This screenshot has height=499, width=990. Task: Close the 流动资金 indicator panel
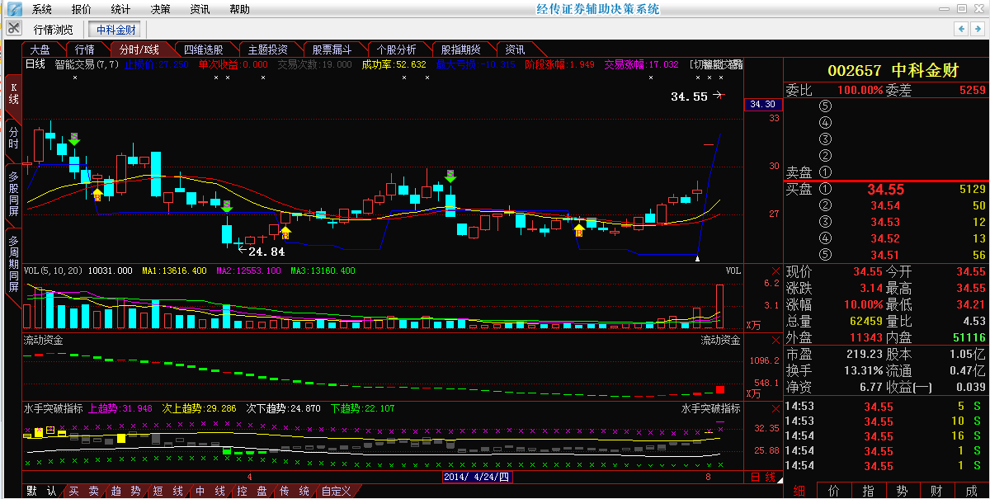775,340
